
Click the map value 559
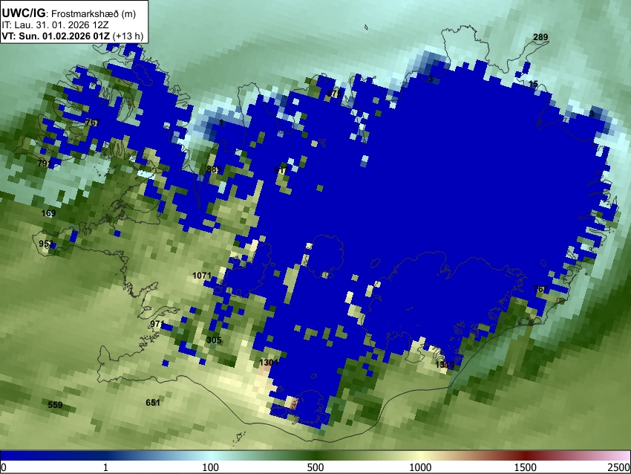55,405
